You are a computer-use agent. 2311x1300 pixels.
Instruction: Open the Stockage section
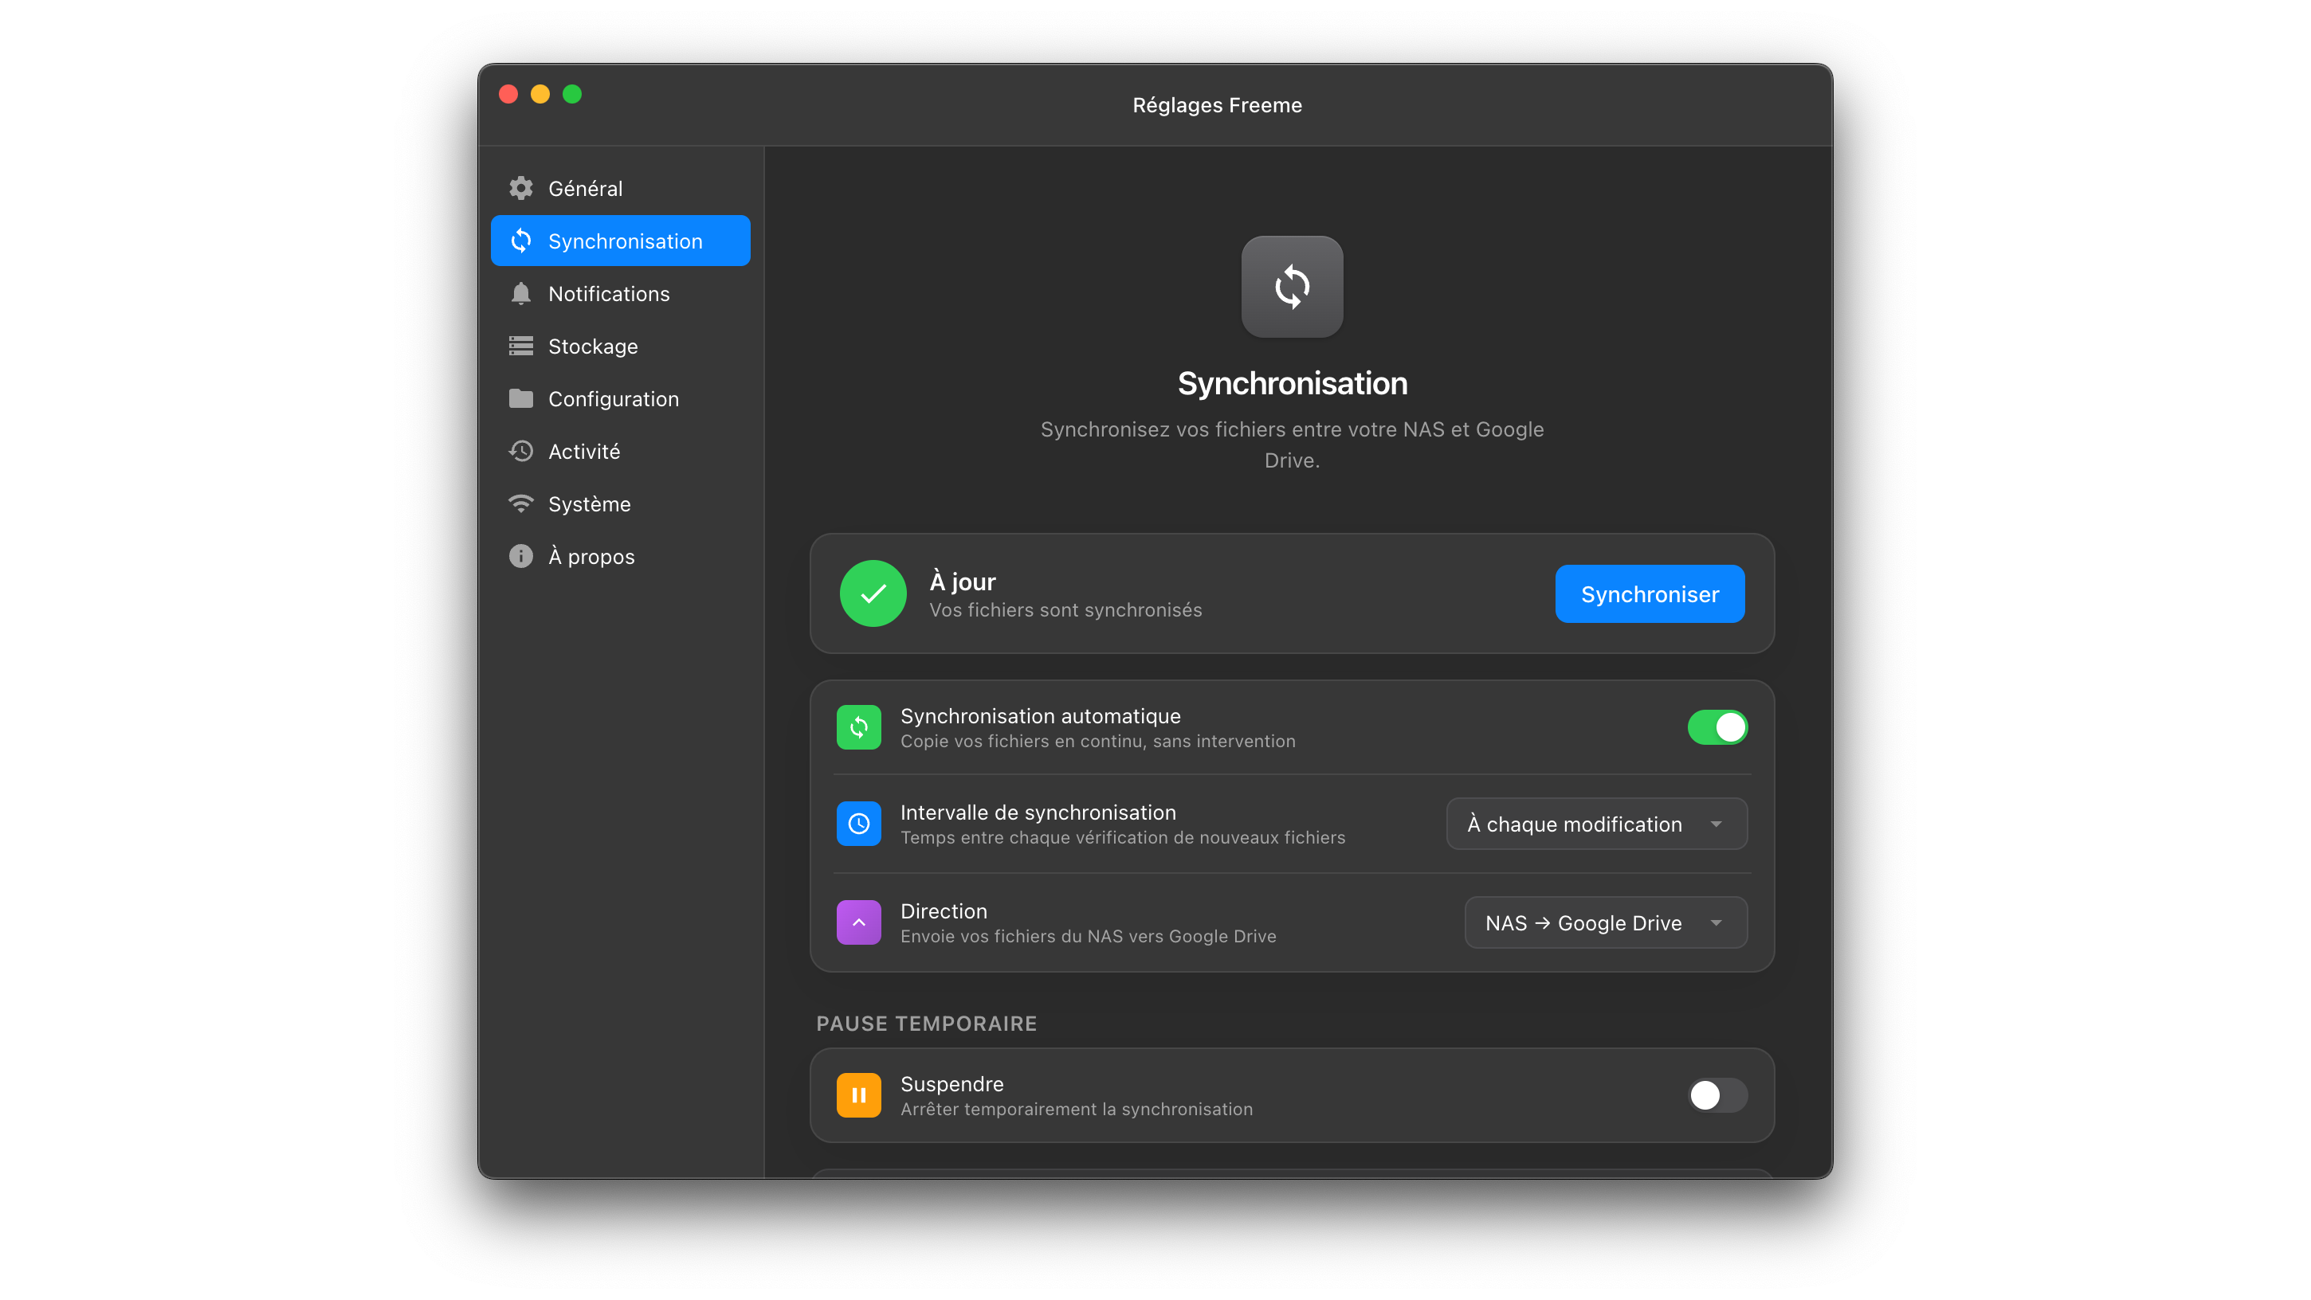coord(620,346)
